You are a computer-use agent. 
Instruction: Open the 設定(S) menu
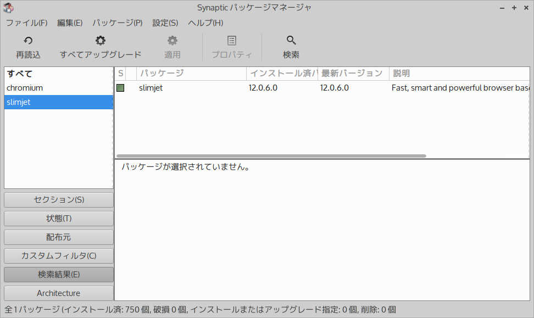pos(165,23)
